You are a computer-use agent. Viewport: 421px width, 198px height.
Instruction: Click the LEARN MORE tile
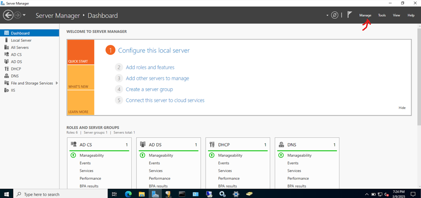point(81,102)
